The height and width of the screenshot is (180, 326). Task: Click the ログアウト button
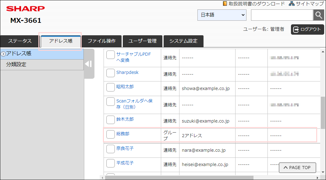307,29
